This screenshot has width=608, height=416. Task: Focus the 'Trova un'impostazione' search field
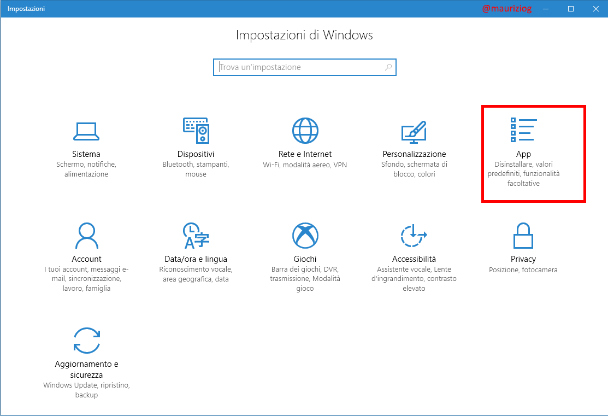(305, 67)
